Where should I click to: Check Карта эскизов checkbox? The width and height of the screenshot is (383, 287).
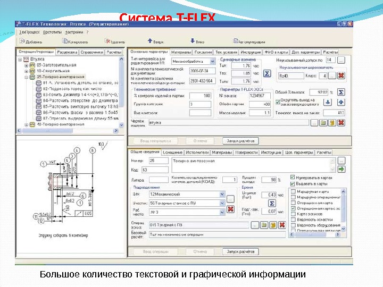coord(294,214)
